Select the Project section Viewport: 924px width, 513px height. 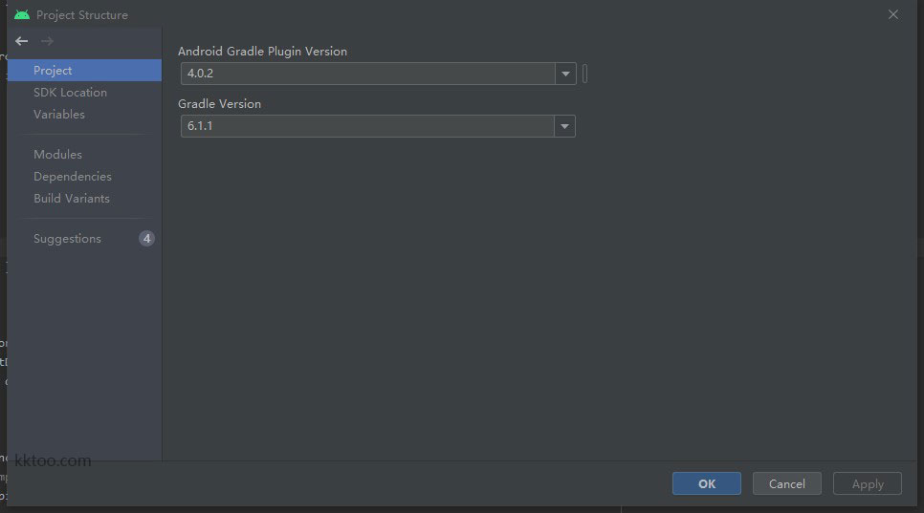click(x=84, y=70)
